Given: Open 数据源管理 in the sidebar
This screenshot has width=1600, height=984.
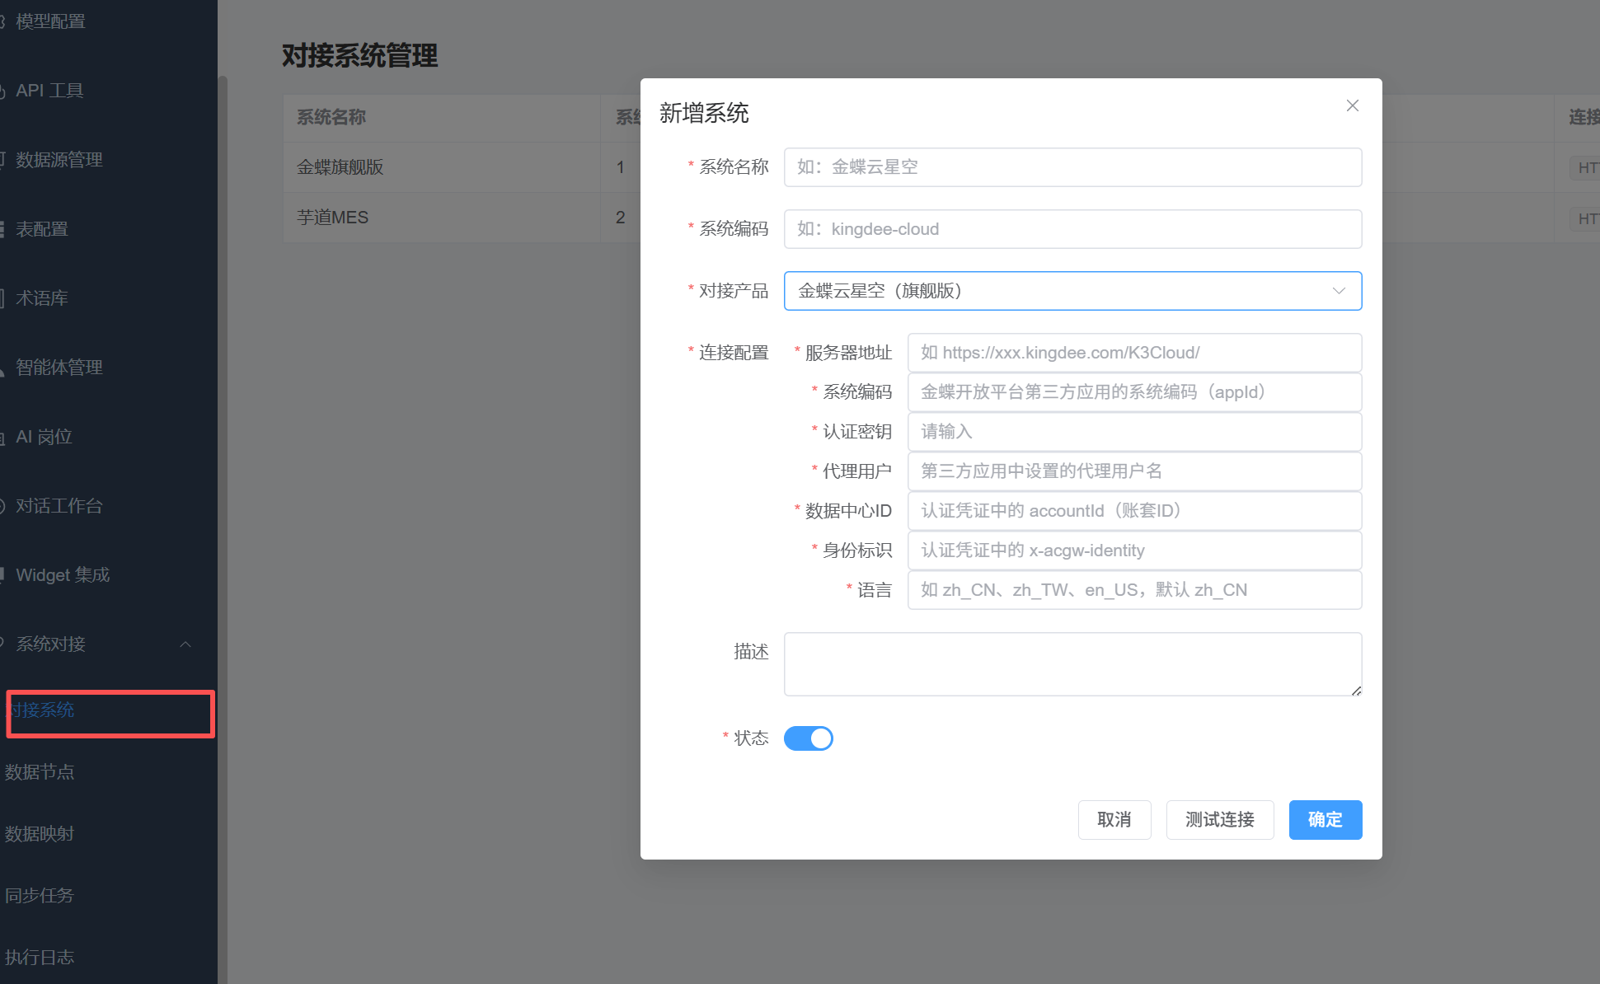Looking at the screenshot, I should click(59, 160).
